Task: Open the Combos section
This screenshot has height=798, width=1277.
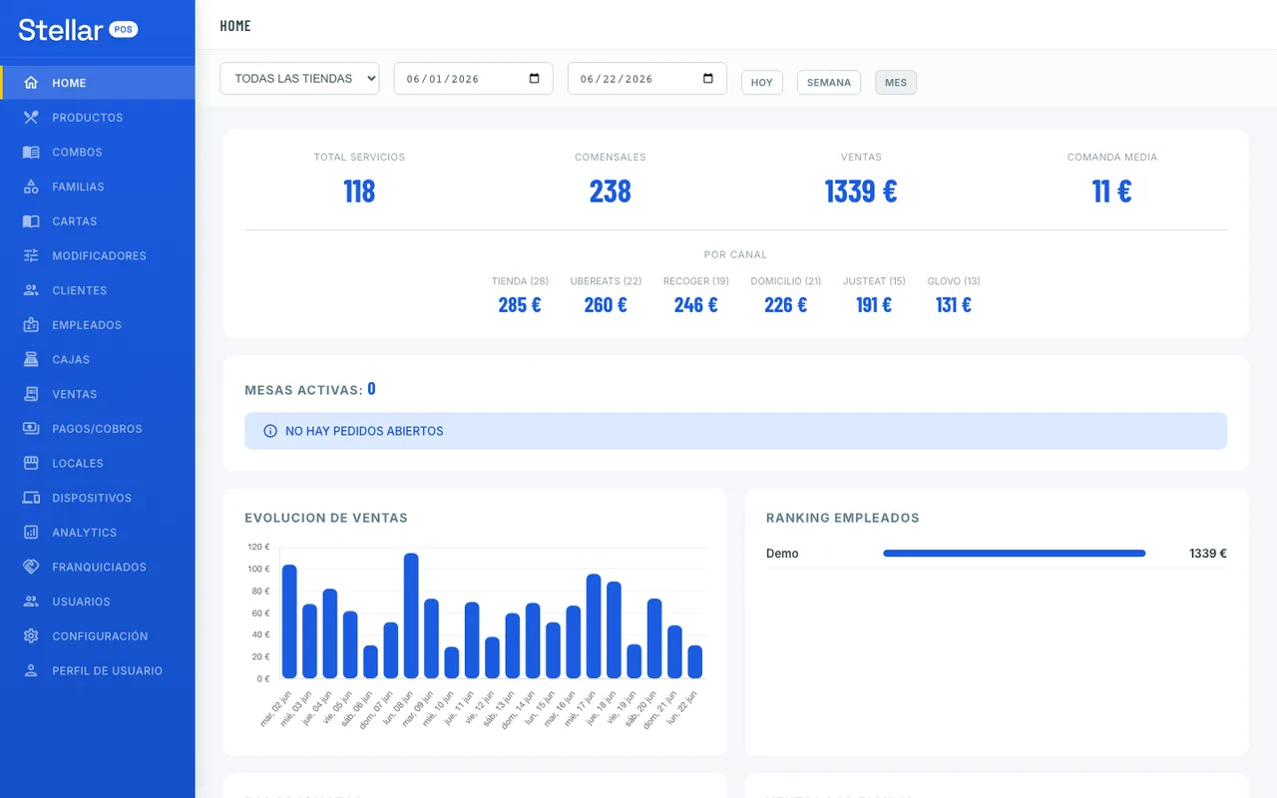Action: [98, 152]
